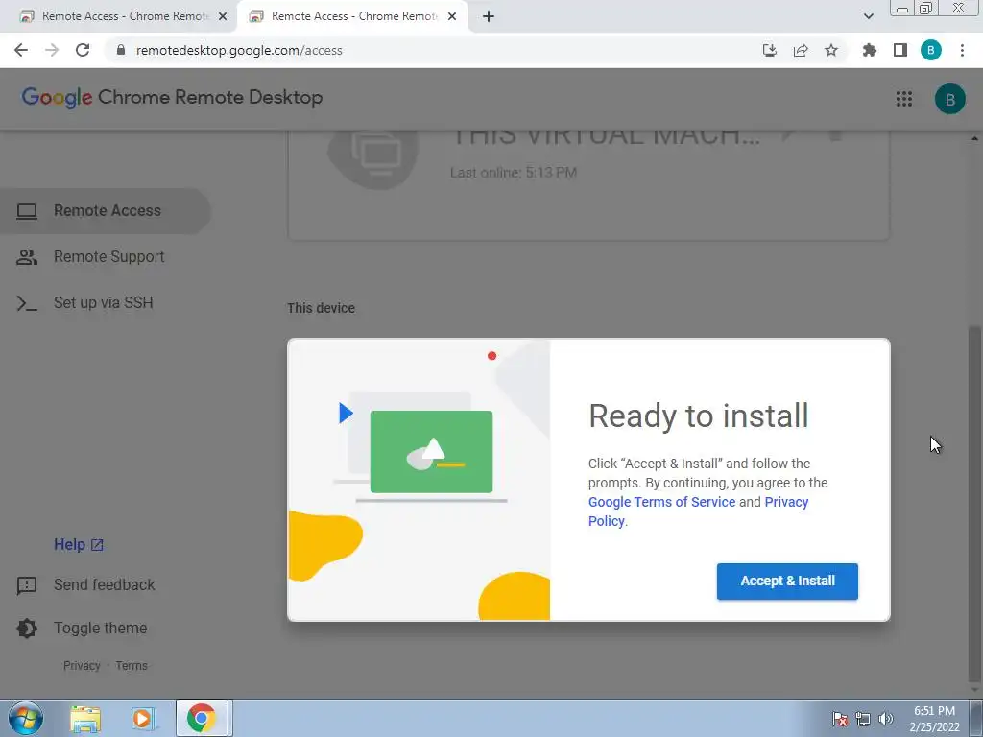Open the Privacy footer link
The width and height of the screenshot is (983, 737).
coord(82,666)
